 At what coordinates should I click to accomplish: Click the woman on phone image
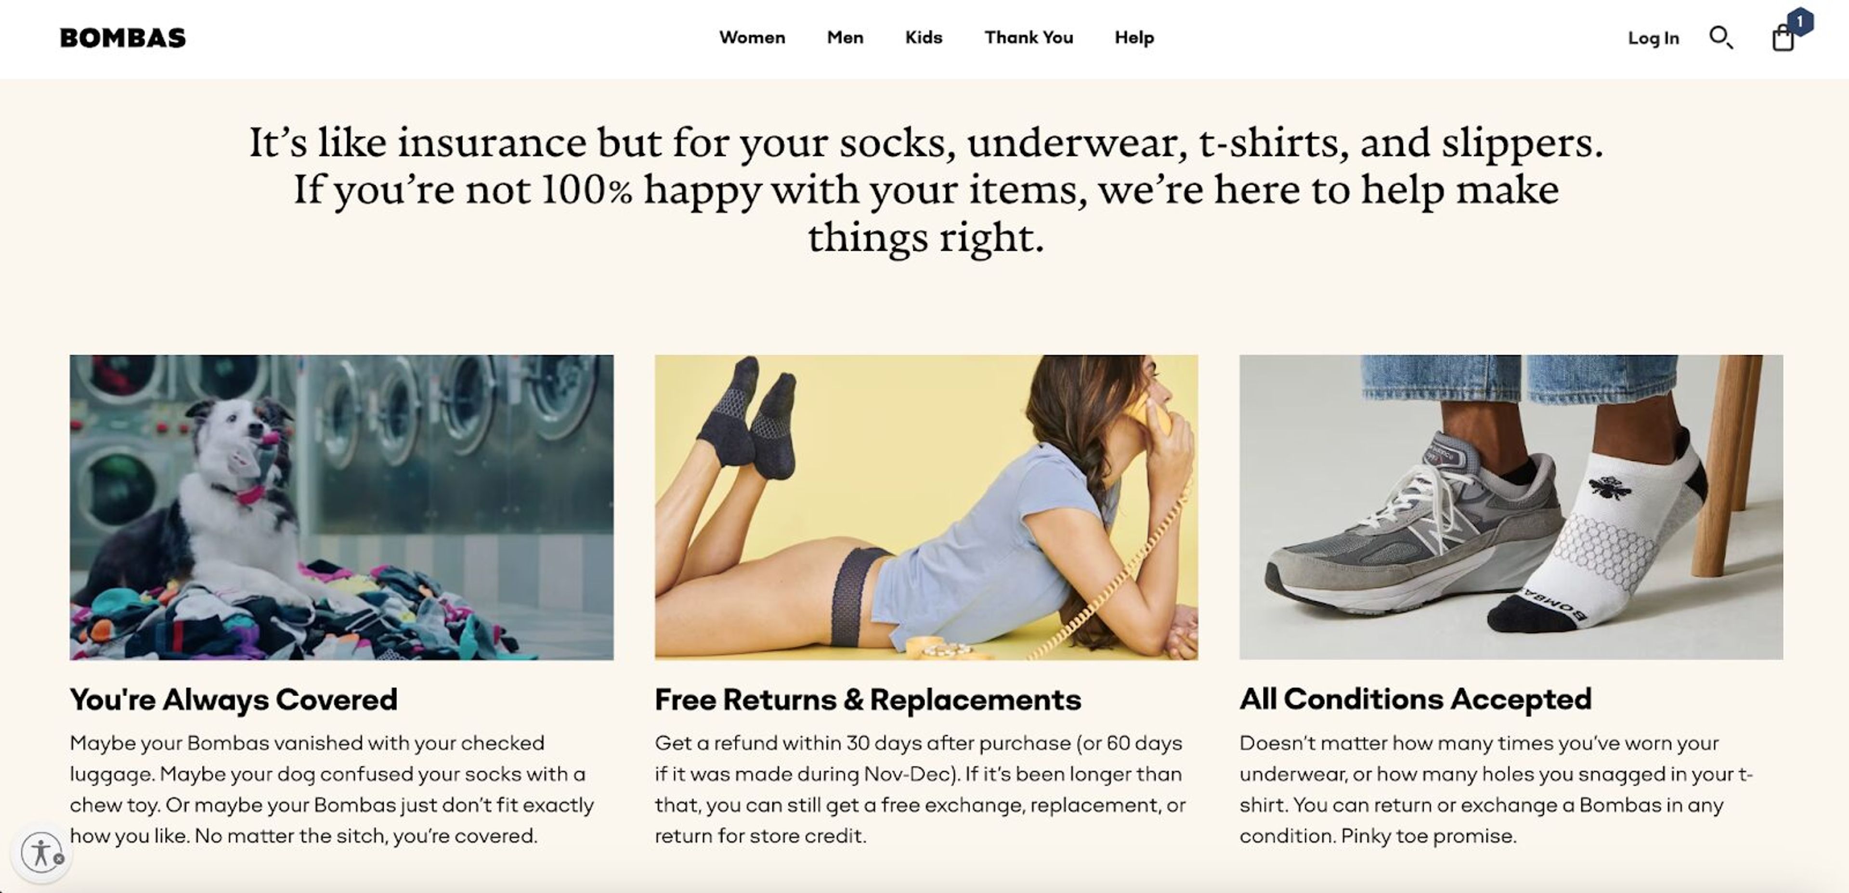pos(926,507)
